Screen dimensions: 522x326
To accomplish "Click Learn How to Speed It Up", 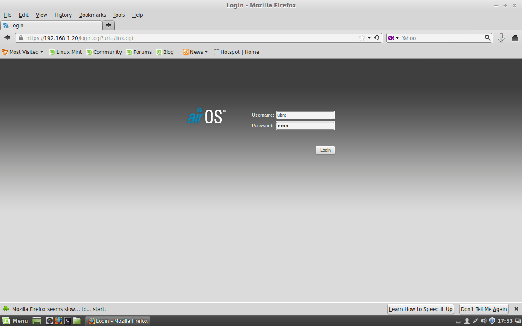I will 421,309.
